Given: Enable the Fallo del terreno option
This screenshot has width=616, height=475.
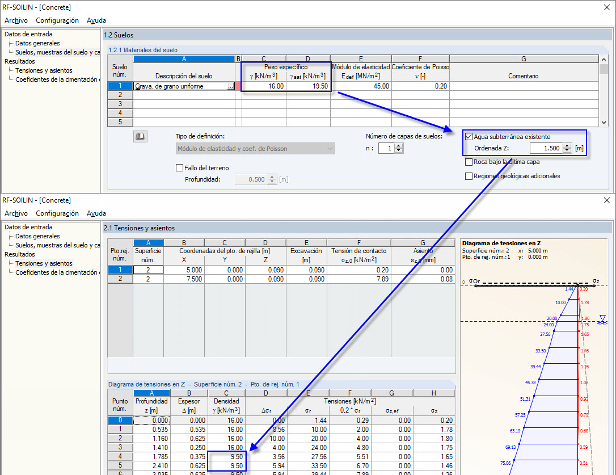Looking at the screenshot, I should pyautogui.click(x=180, y=168).
